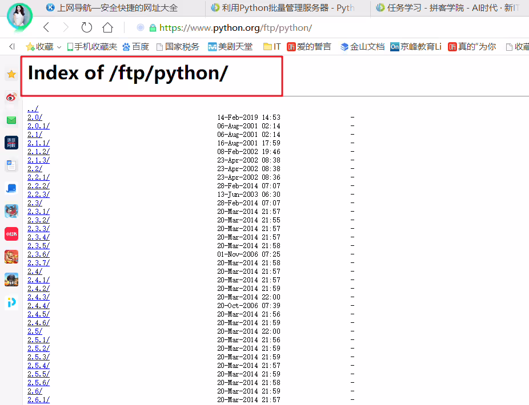Image resolution: width=529 pixels, height=405 pixels.
Task: Open the cartoon character game sidebar icon
Action: 11,211
